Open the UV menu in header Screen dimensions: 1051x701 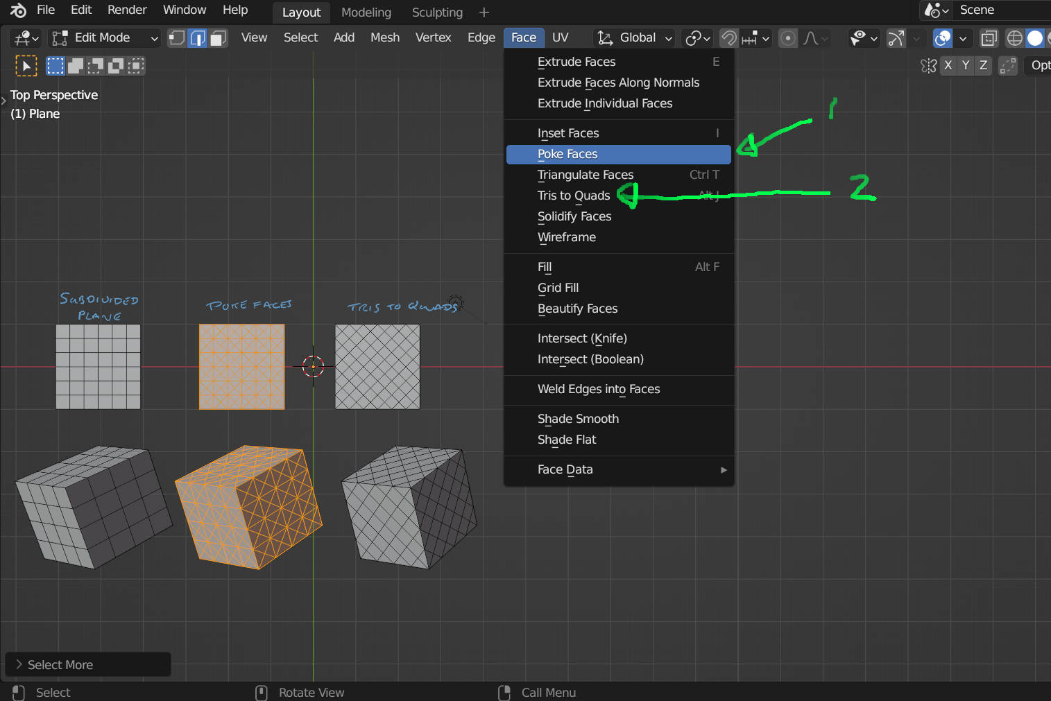point(561,37)
